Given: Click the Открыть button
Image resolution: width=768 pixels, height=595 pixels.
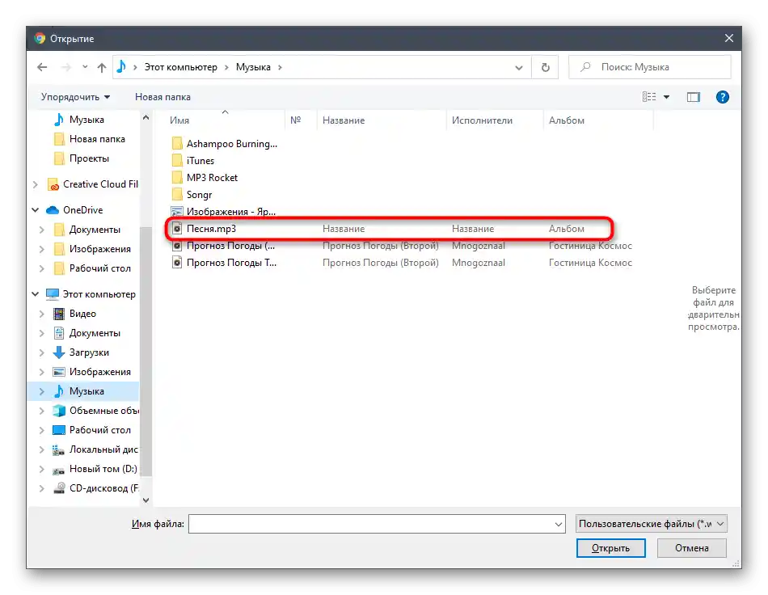Looking at the screenshot, I should click(611, 548).
